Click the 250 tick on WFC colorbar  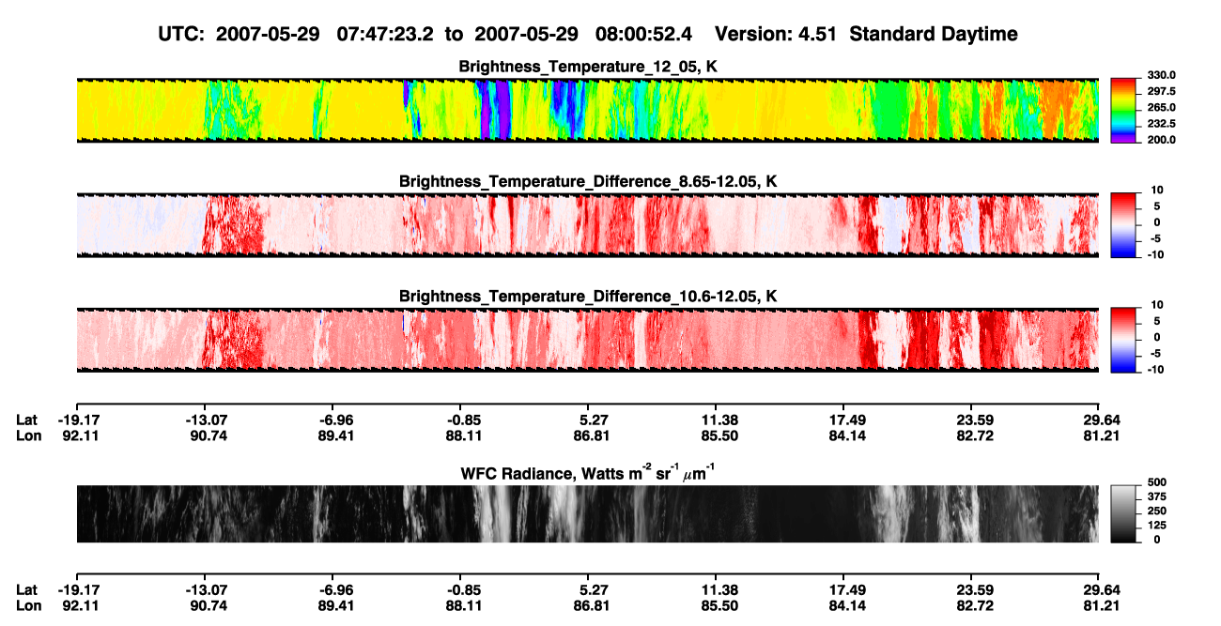1157,512
